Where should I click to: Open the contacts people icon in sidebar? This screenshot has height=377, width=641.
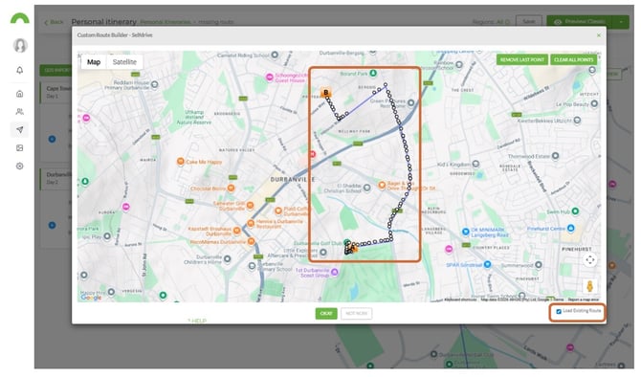point(20,112)
